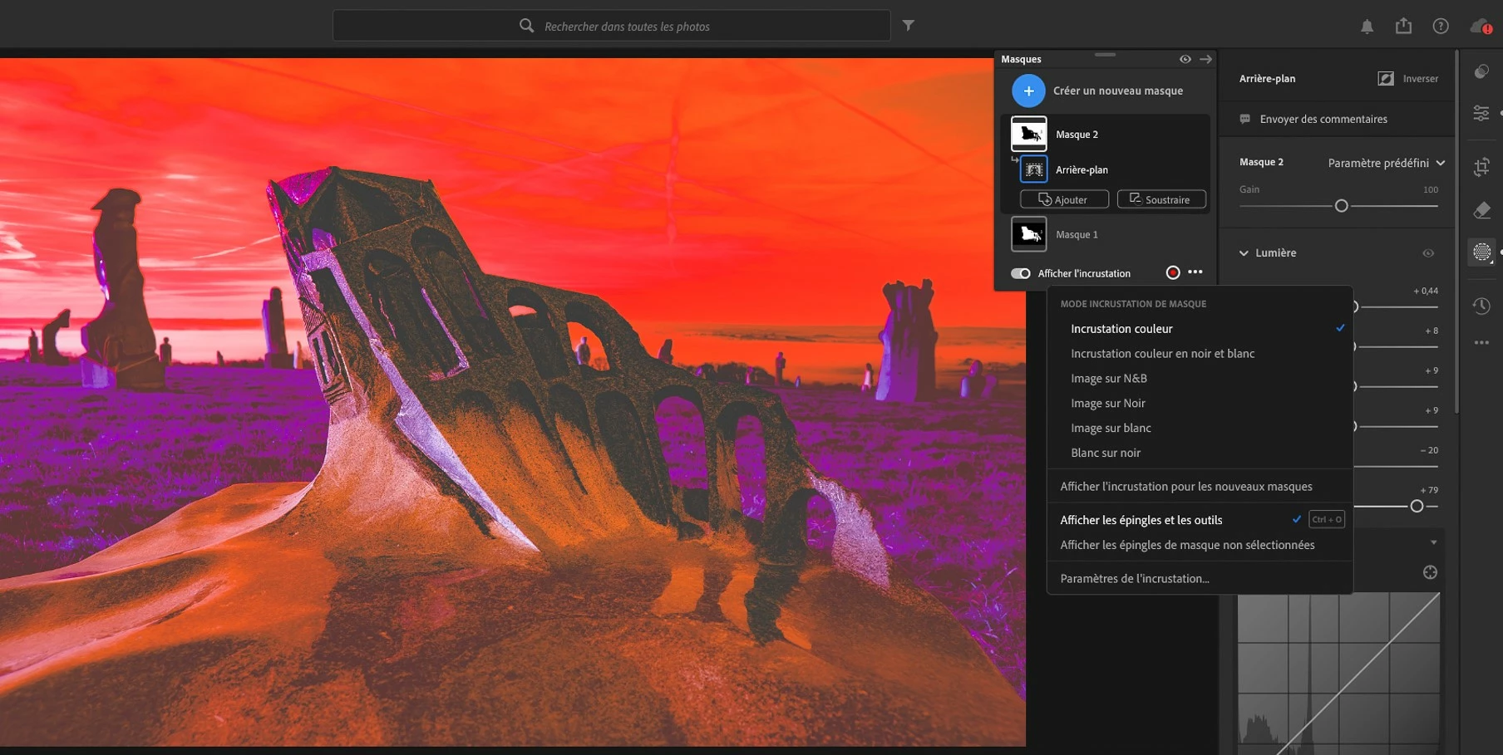Open the help question mark icon
Image resolution: width=1503 pixels, height=755 pixels.
[1441, 27]
